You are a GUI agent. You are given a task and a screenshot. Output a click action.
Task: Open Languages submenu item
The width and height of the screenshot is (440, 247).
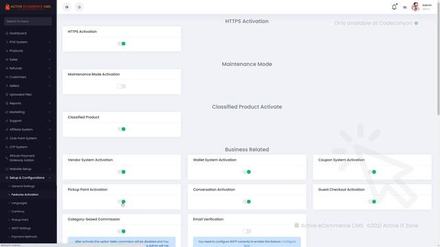pos(19,203)
